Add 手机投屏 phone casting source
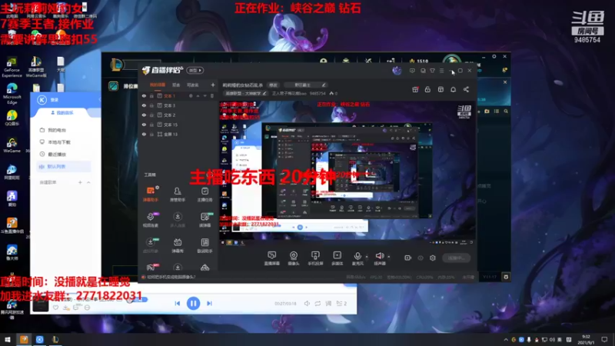The image size is (615, 346). 315,258
